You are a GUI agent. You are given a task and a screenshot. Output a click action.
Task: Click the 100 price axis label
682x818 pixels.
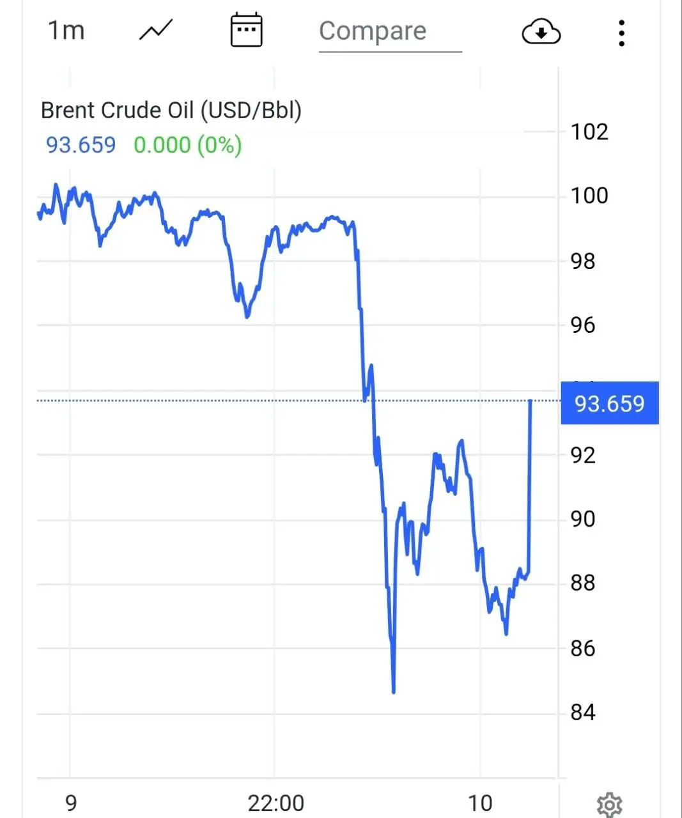coord(589,196)
